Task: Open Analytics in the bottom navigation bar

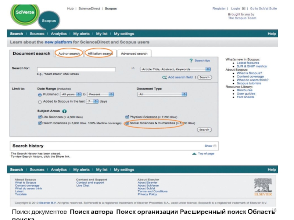Action: coord(59,170)
